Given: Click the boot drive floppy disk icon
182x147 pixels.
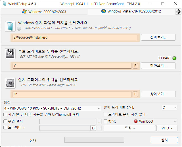Looking at the screenshot, I should [x=10, y=54].
